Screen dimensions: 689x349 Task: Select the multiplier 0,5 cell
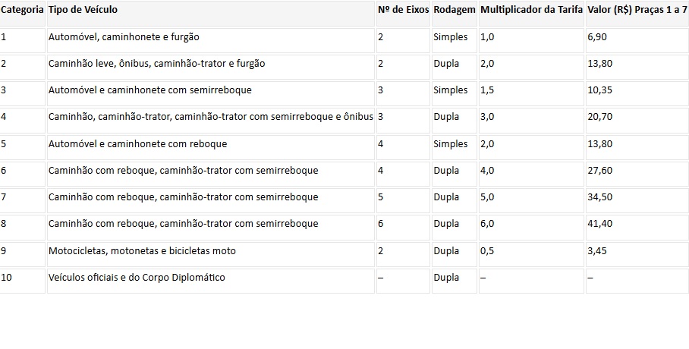531,254
